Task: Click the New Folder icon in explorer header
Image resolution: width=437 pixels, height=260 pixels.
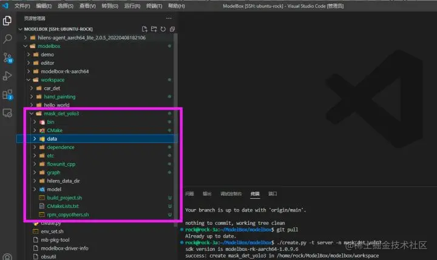Action: 154,29
